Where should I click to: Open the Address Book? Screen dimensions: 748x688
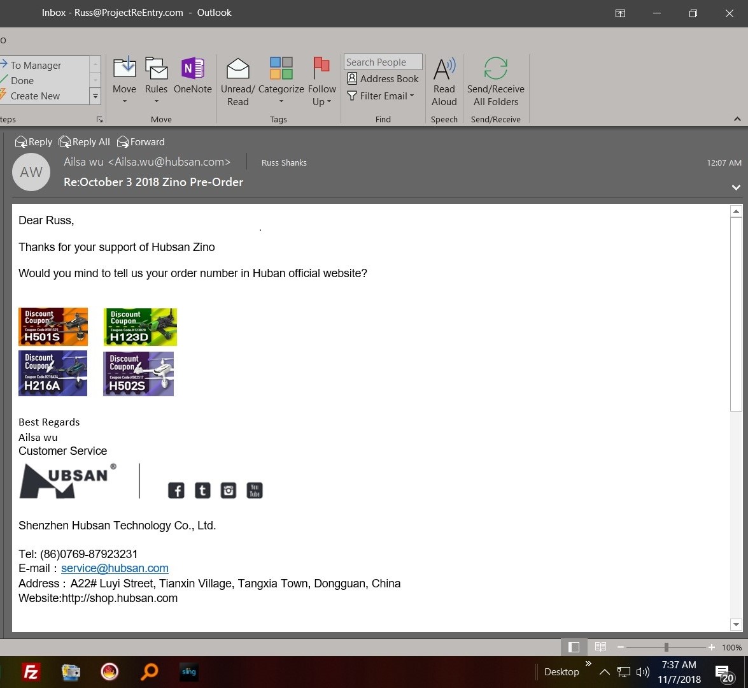point(383,79)
